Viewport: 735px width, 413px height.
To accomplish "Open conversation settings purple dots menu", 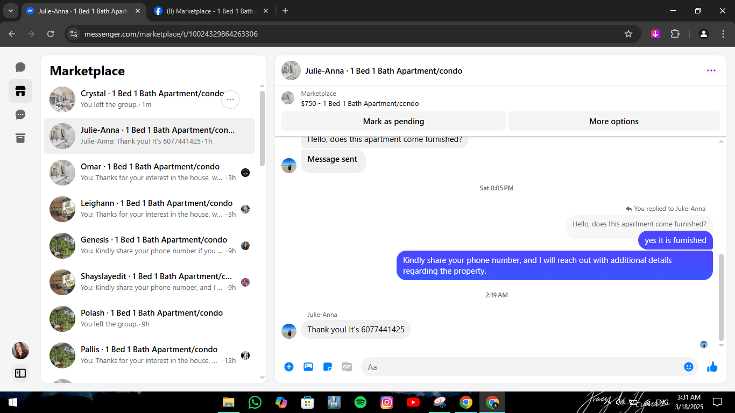I will point(711,70).
